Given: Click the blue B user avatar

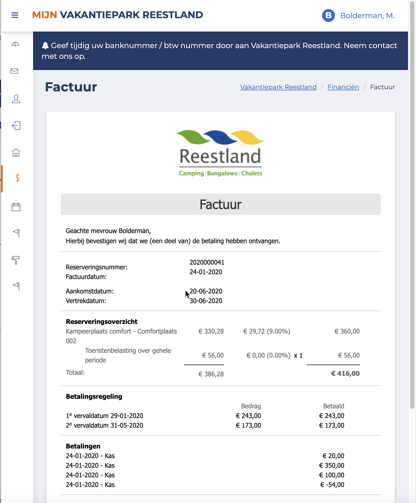Looking at the screenshot, I should tap(328, 16).
